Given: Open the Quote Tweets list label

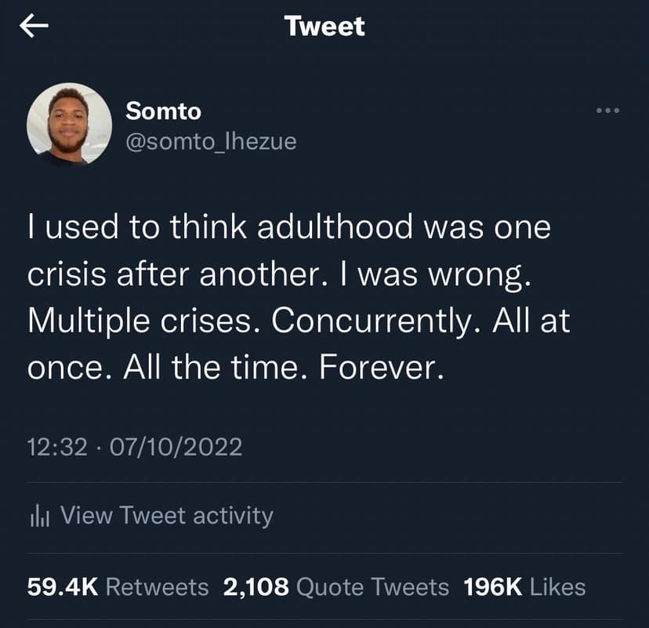Looking at the screenshot, I should tap(374, 586).
